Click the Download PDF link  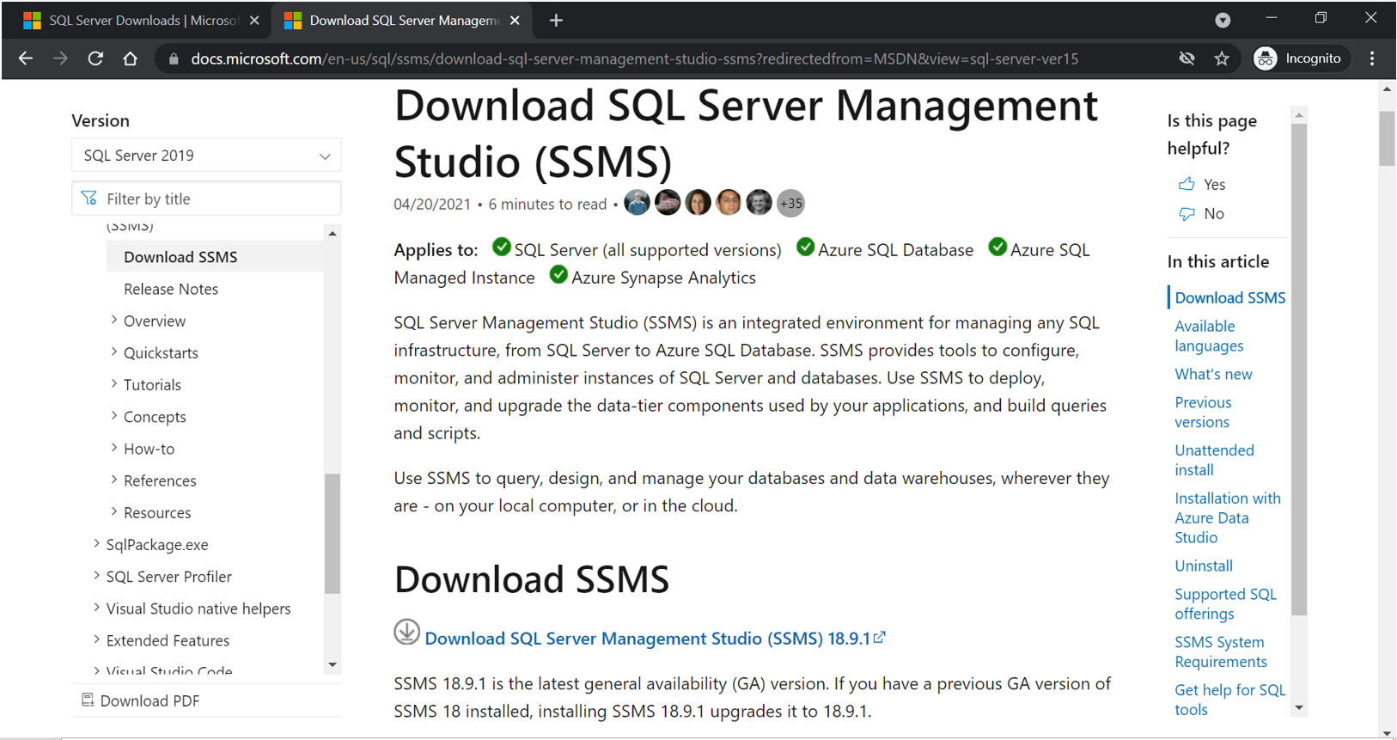pyautogui.click(x=149, y=700)
